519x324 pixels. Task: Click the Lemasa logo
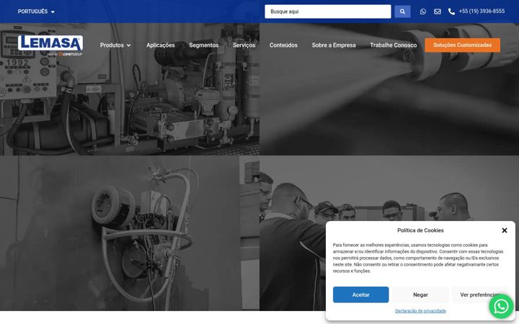[50, 45]
